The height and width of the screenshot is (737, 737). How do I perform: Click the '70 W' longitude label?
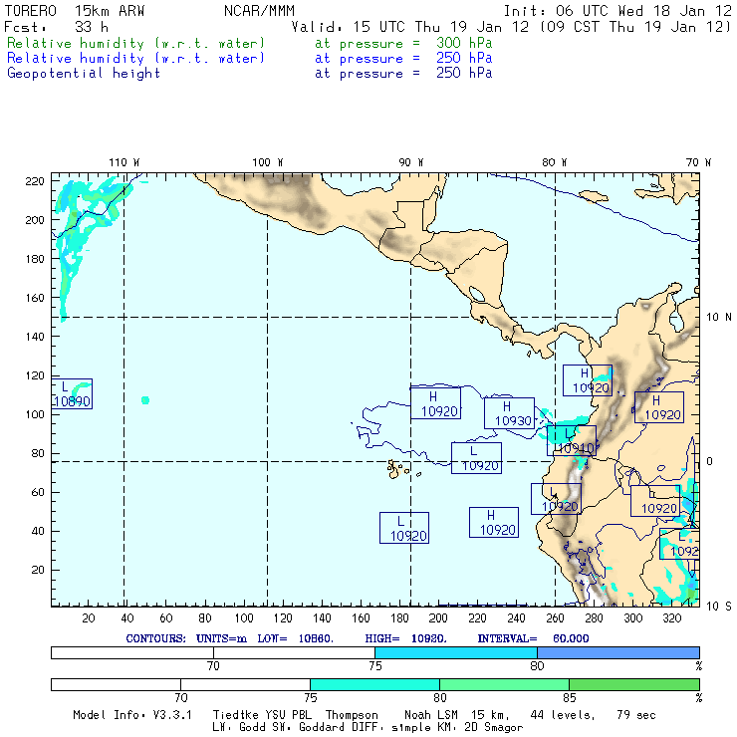tap(698, 162)
